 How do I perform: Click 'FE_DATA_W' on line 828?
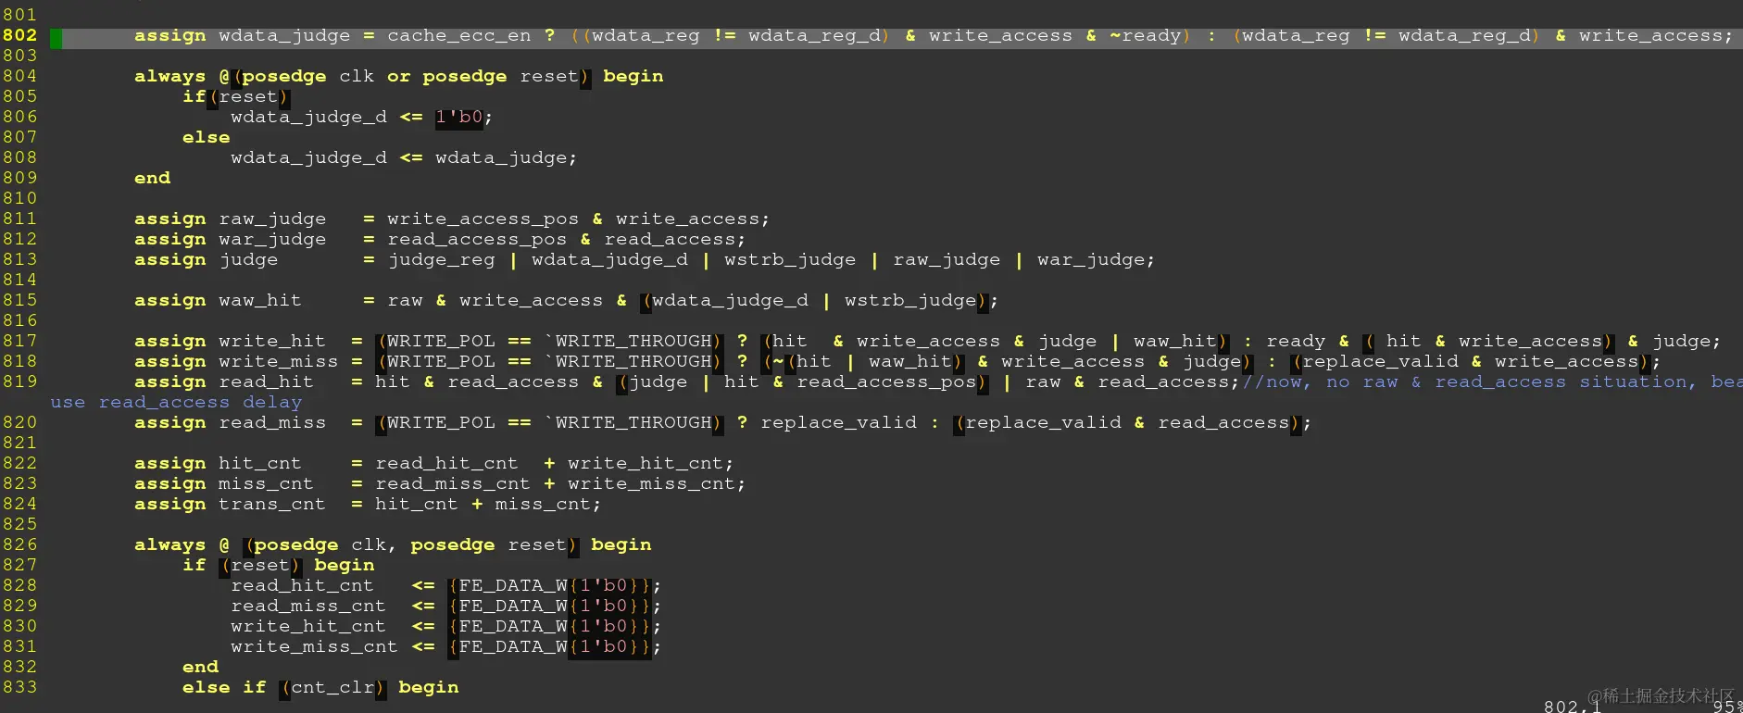(514, 585)
